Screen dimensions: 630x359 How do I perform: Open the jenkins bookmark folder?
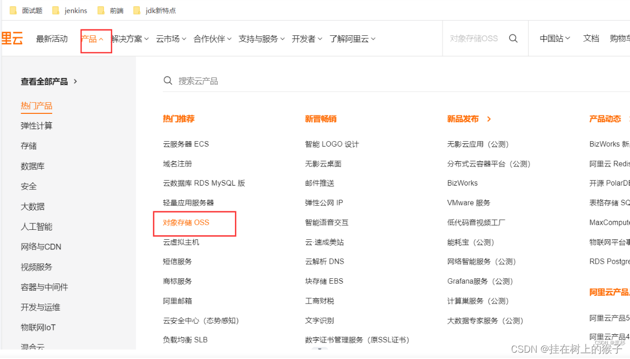pos(70,11)
